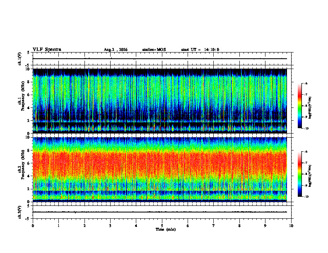Click the "2" kHz tick of ch.2 spectrogram
The width and height of the screenshot is (328, 253).
click(29, 189)
